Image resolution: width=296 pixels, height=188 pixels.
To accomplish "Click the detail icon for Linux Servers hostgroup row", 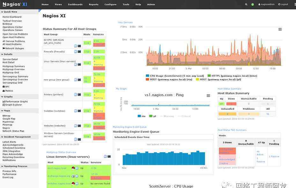I will [76, 64].
